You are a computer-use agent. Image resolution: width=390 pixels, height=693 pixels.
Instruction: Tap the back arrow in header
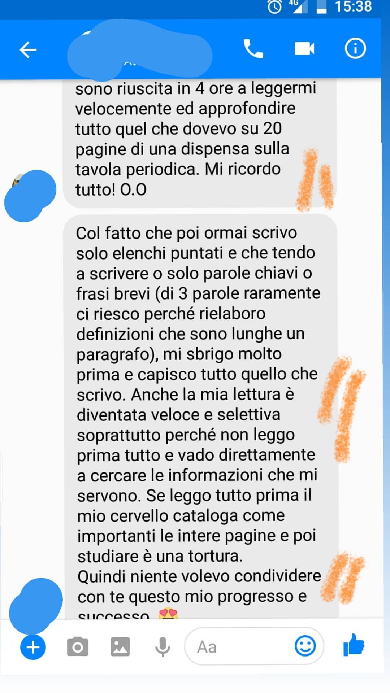[x=28, y=49]
